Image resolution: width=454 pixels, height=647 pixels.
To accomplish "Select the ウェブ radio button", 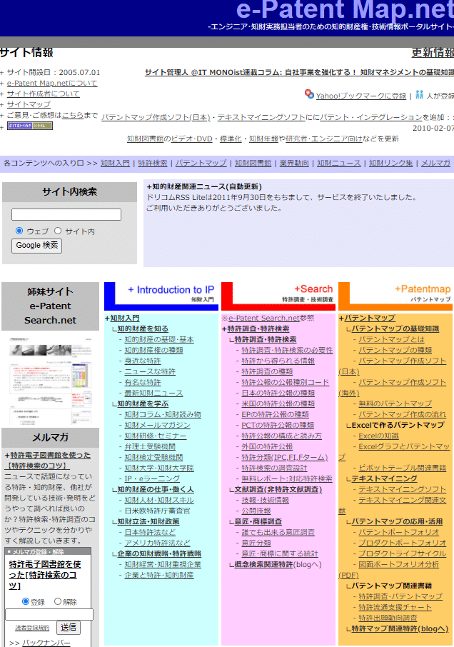I will click(19, 231).
